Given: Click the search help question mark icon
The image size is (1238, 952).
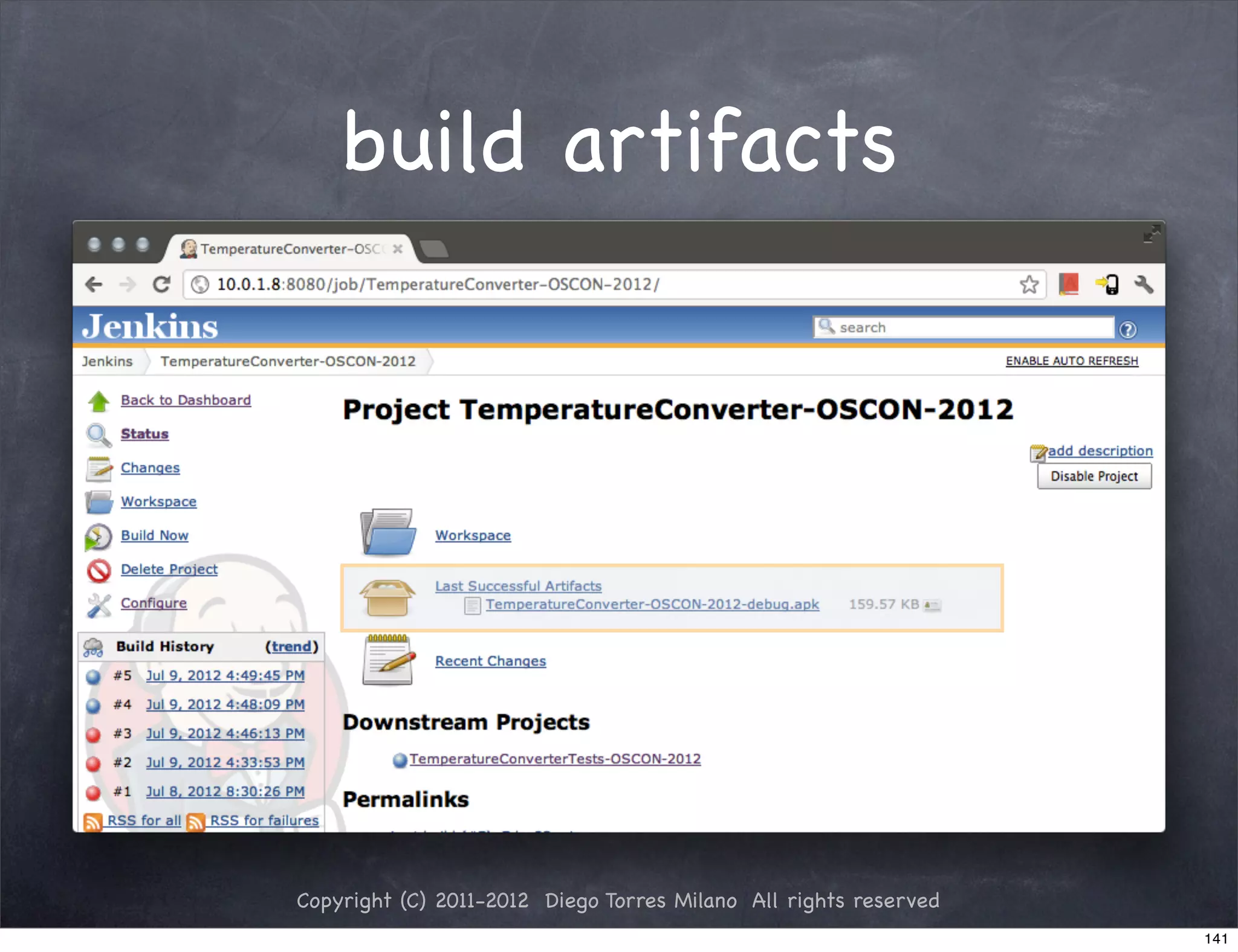Looking at the screenshot, I should pyautogui.click(x=1127, y=329).
